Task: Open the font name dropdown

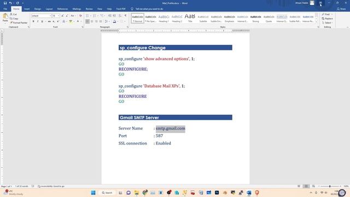Action: pyautogui.click(x=50, y=16)
